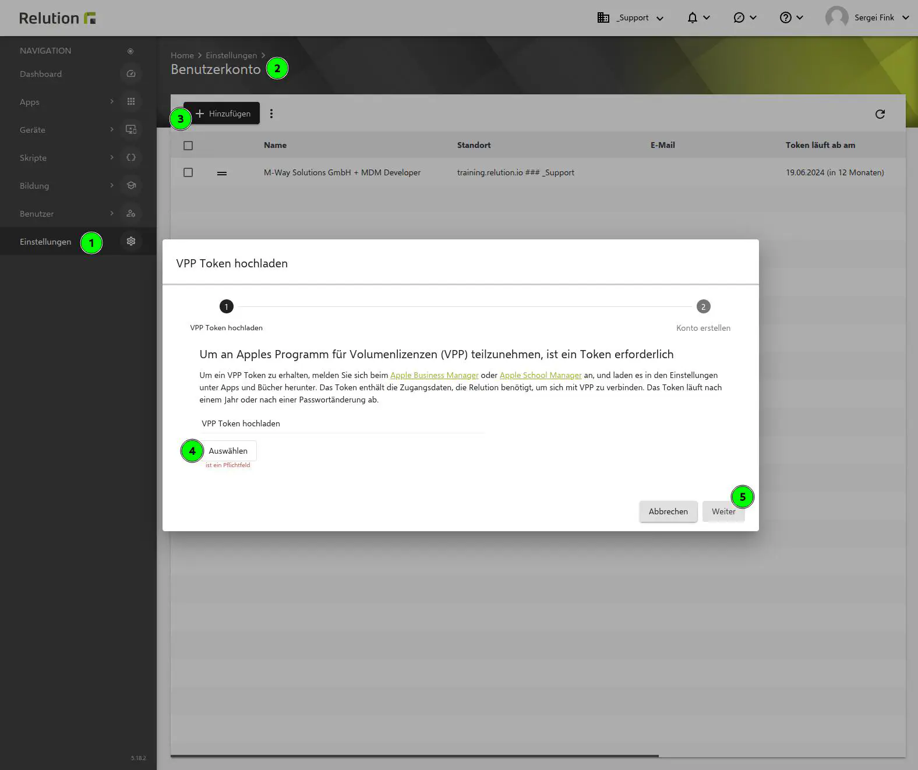Check the M-Way Solutions GmbH row checkbox
This screenshot has height=770, width=918.
coord(188,173)
